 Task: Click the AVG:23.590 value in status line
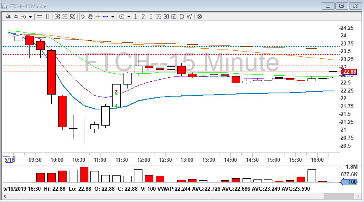coord(296,189)
